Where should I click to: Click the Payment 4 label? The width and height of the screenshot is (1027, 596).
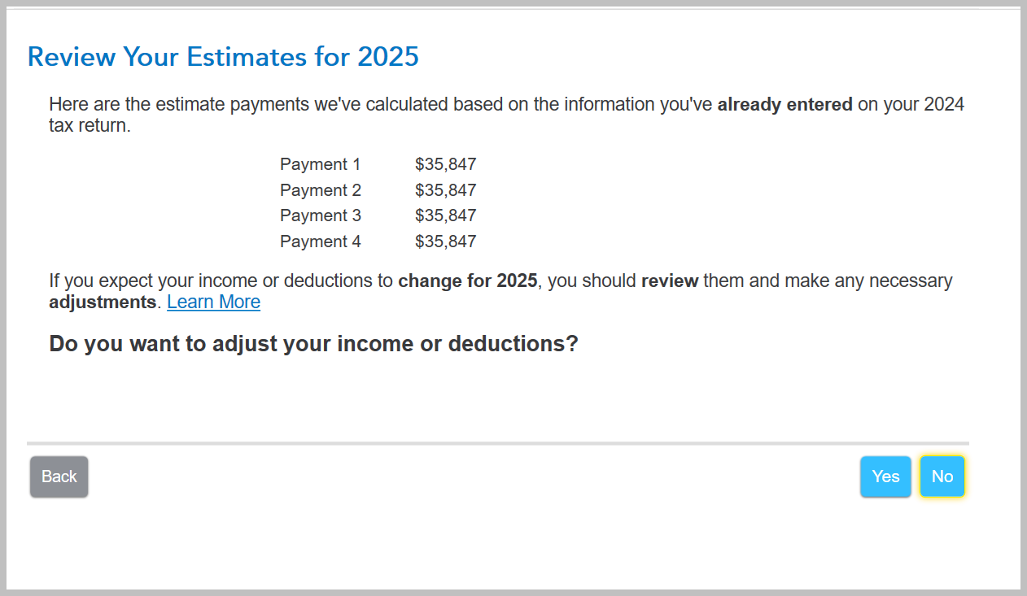[320, 241]
